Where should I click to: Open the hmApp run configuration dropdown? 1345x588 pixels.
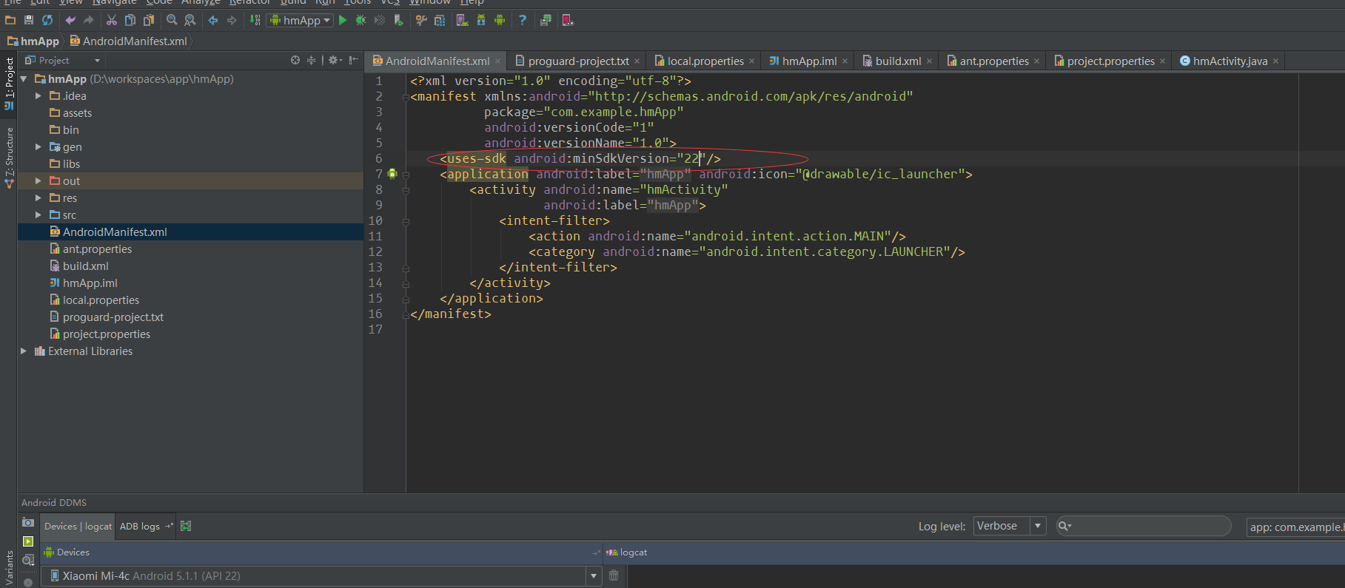point(301,20)
